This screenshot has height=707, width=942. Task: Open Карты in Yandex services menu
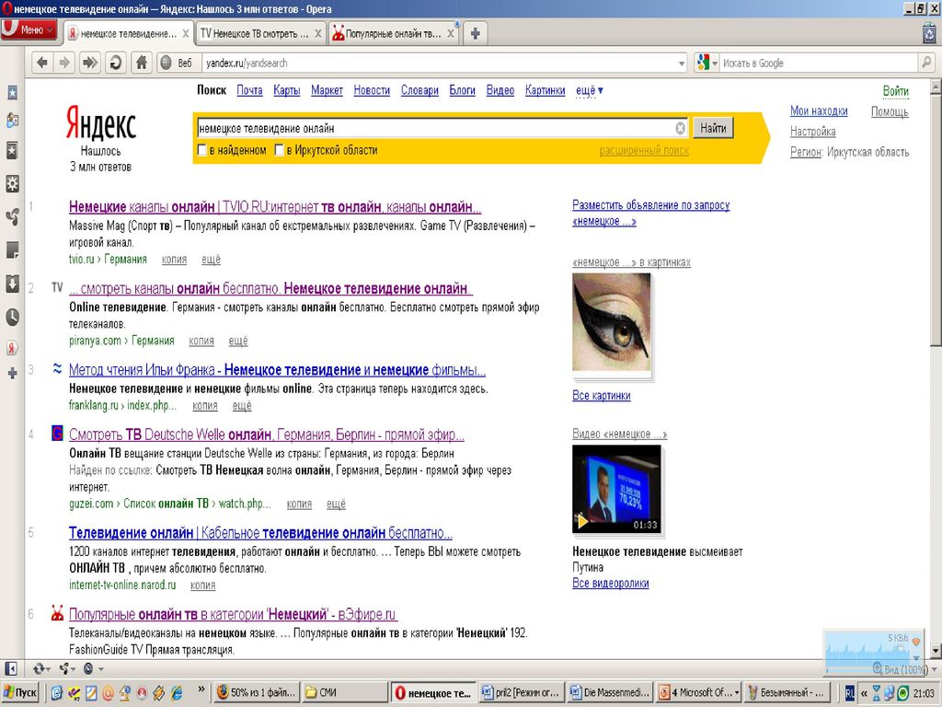(287, 90)
